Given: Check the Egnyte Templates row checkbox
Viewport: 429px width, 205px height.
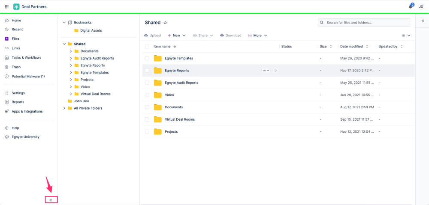Looking at the screenshot, I should pos(147,58).
